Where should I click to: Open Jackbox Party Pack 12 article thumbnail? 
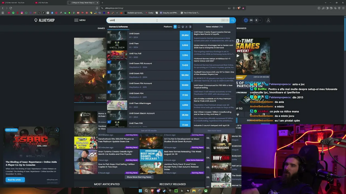(151, 168)
